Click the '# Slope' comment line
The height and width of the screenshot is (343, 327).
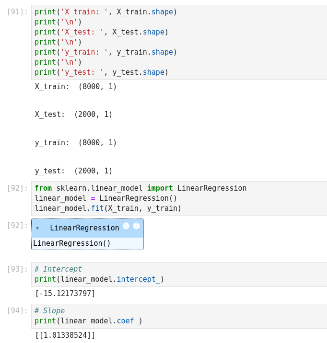[x=49, y=311]
